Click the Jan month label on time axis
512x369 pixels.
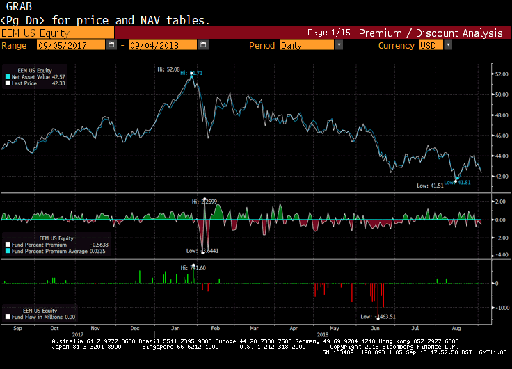coord(175,328)
